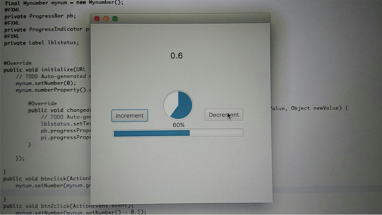Click 'lblstatus.setTe' code line
382x215 pixels.
tap(66, 124)
